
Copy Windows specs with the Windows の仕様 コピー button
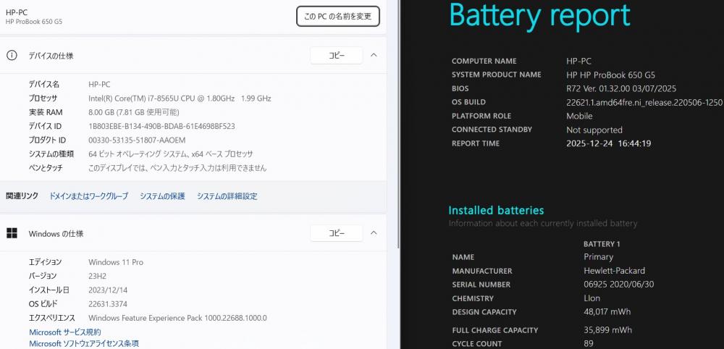click(x=337, y=233)
